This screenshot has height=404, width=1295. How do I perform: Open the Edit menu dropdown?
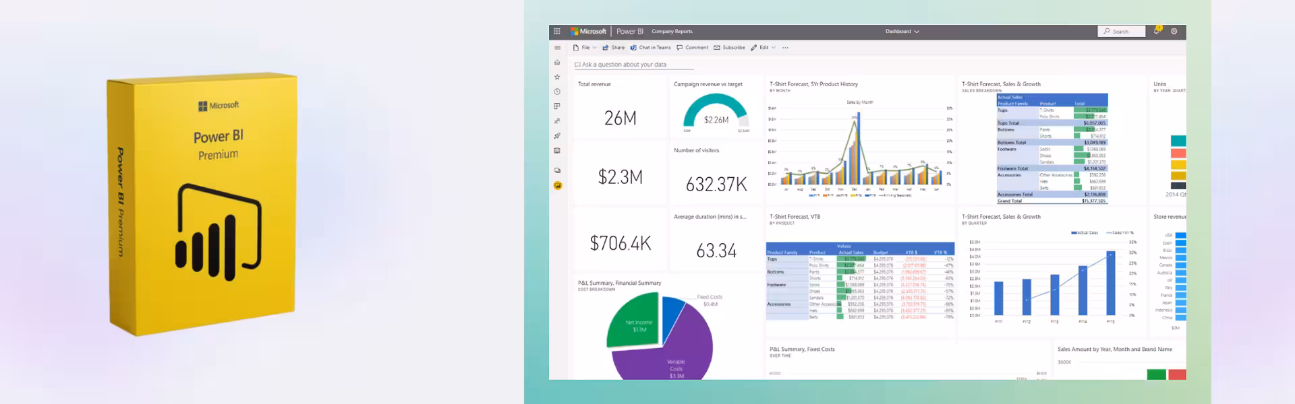click(x=763, y=48)
